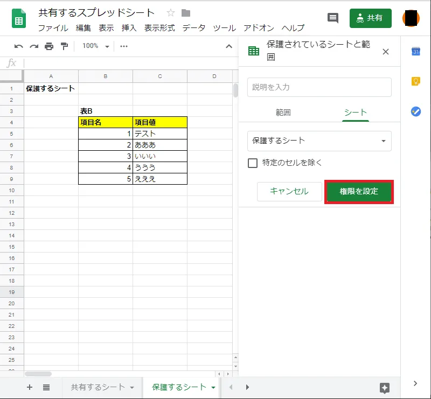Screen dimensions: 431x399
Task: Click the sheet tabs left-arrow scroll icon
Action: coord(231,387)
